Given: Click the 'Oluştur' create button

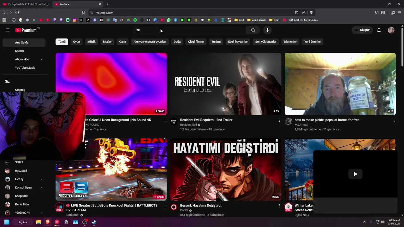Looking at the screenshot, I should [362, 30].
